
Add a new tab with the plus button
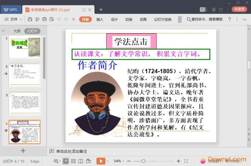point(101,10)
